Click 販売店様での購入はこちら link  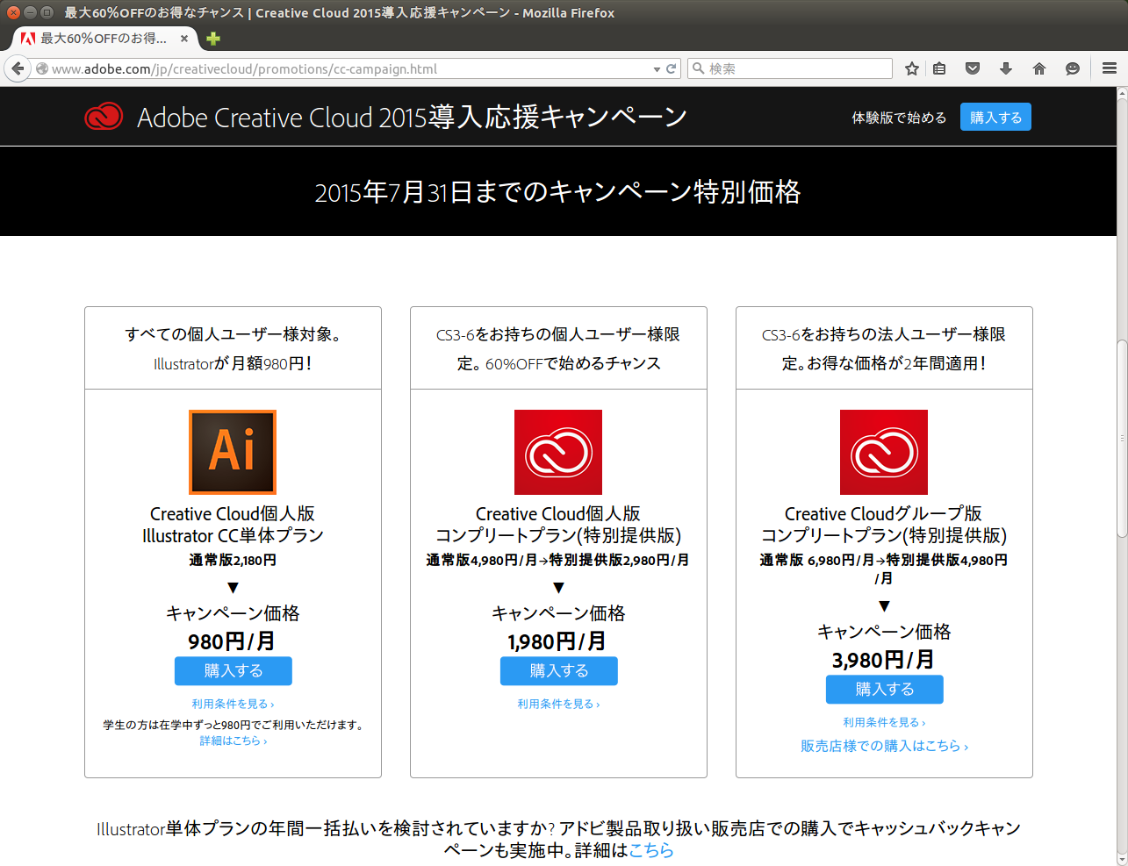point(884,746)
